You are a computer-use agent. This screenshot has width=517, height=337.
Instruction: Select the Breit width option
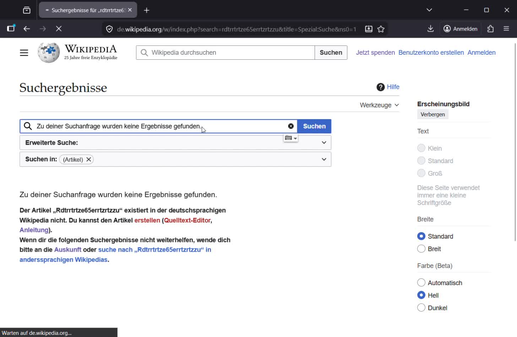[x=421, y=248]
